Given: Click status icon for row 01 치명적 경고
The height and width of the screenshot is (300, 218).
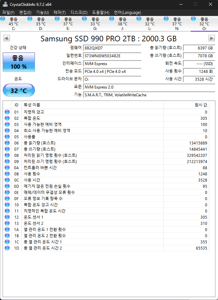Looking at the screenshot, I should [x=7, y=112].
